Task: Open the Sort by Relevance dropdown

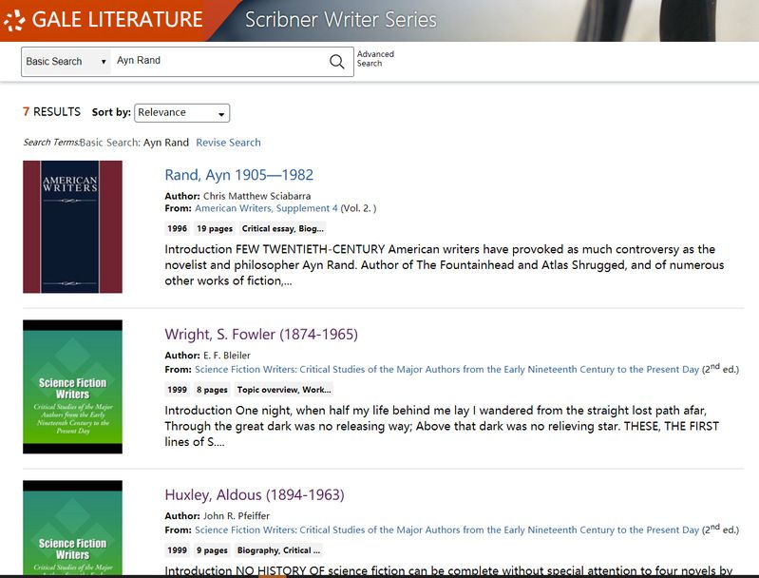Action: tap(182, 113)
